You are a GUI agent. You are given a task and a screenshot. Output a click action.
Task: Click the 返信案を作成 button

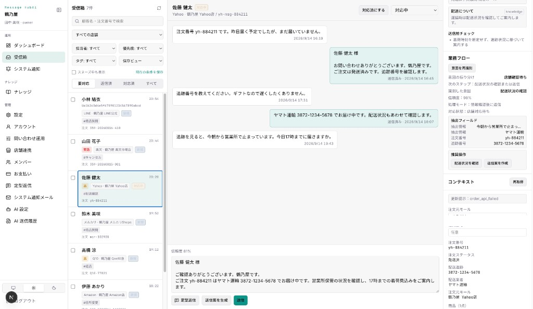[498, 163]
